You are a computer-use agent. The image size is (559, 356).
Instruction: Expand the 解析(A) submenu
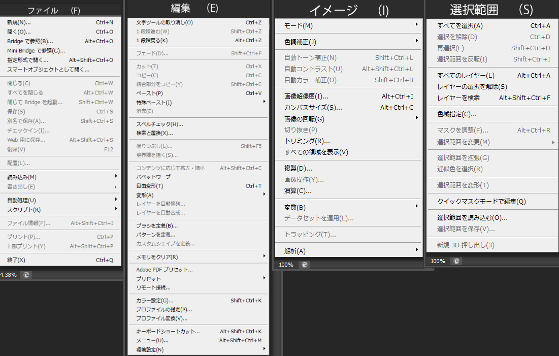click(349, 251)
